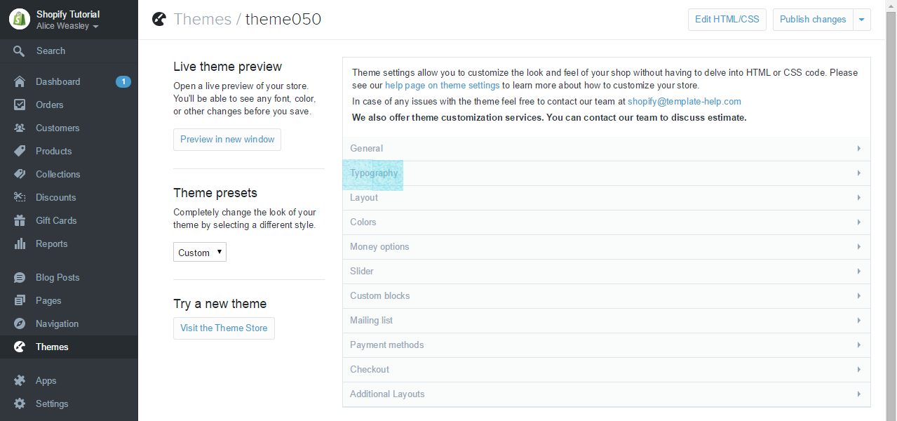Click the Dashboard notification badge showing 1
Viewport: 897px width, 421px height.
click(123, 81)
